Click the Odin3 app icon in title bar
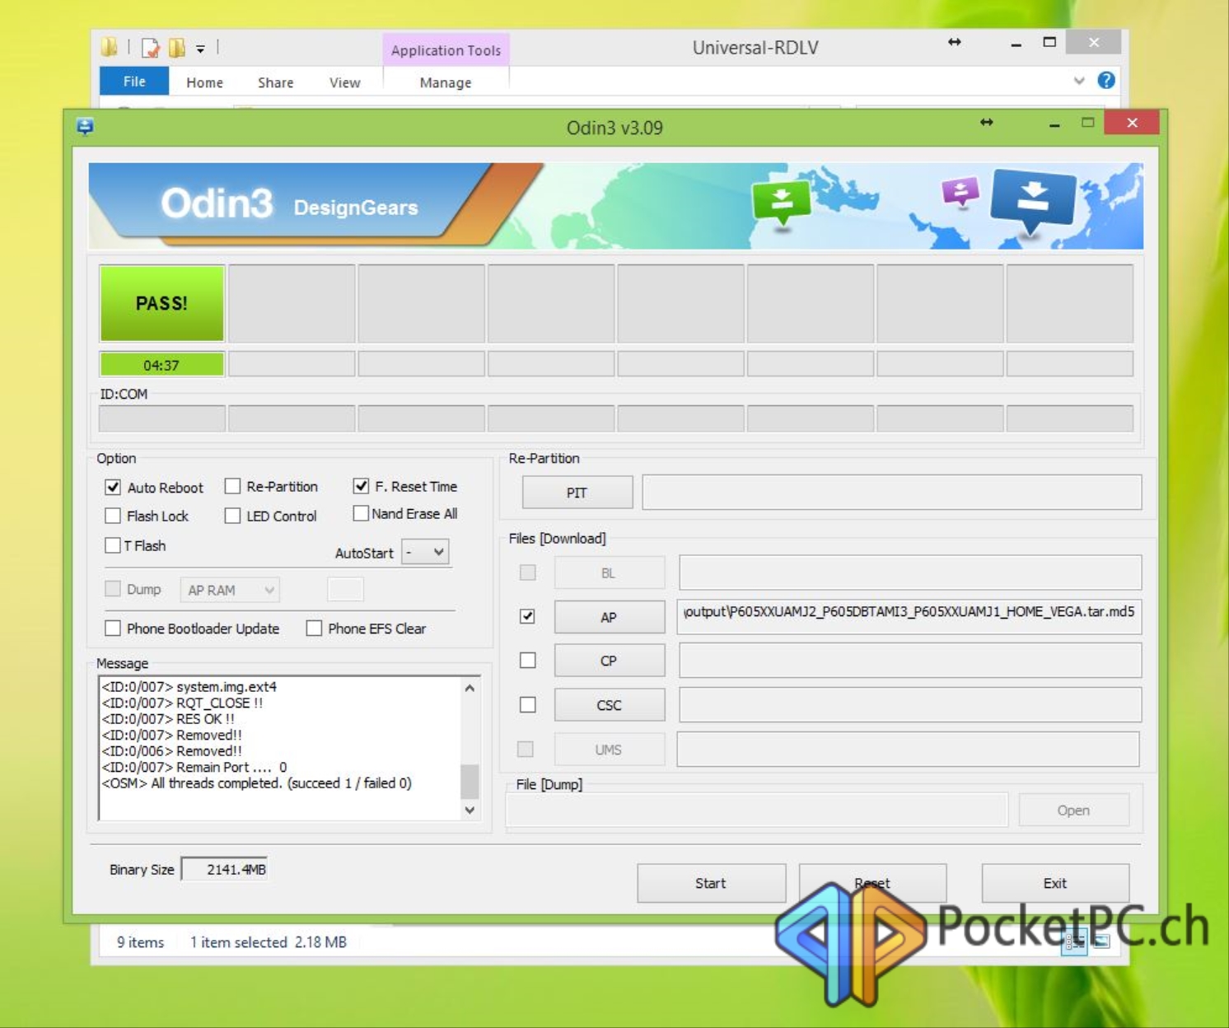1229x1028 pixels. coord(85,126)
